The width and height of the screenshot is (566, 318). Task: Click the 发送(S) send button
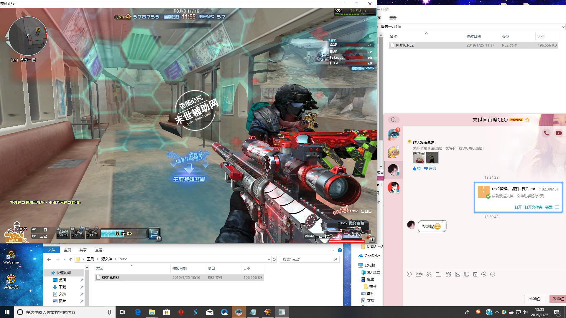(558, 299)
